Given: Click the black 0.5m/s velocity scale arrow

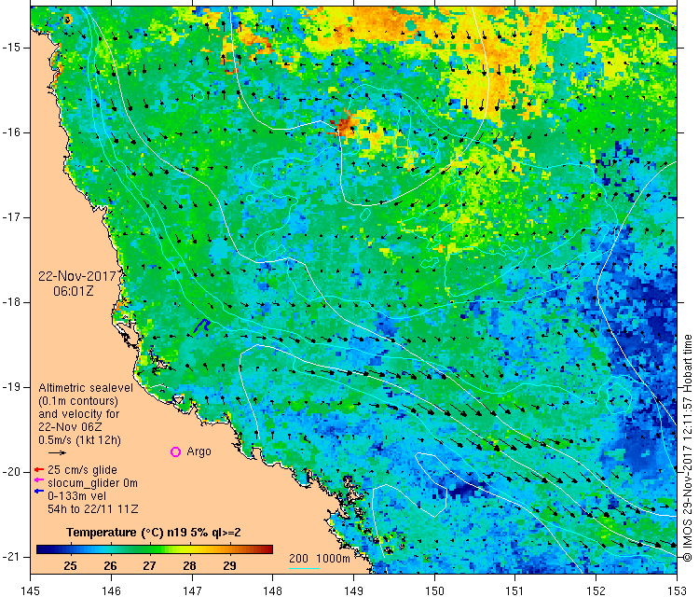Looking at the screenshot, I should pos(57,453).
